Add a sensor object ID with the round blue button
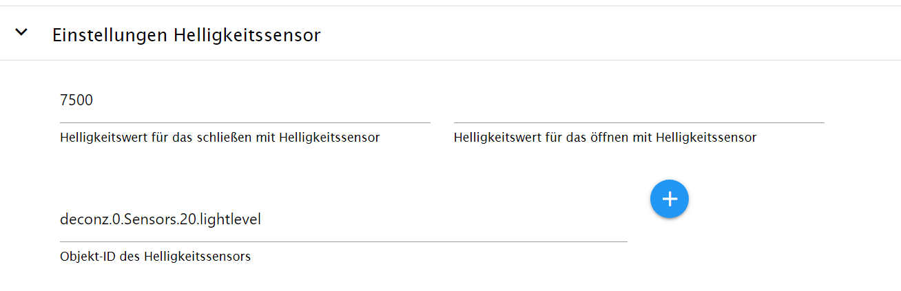 pyautogui.click(x=669, y=199)
